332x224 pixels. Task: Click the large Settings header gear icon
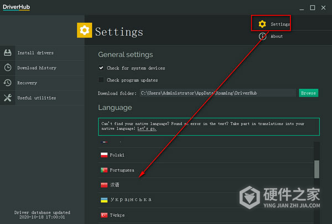pos(85,30)
